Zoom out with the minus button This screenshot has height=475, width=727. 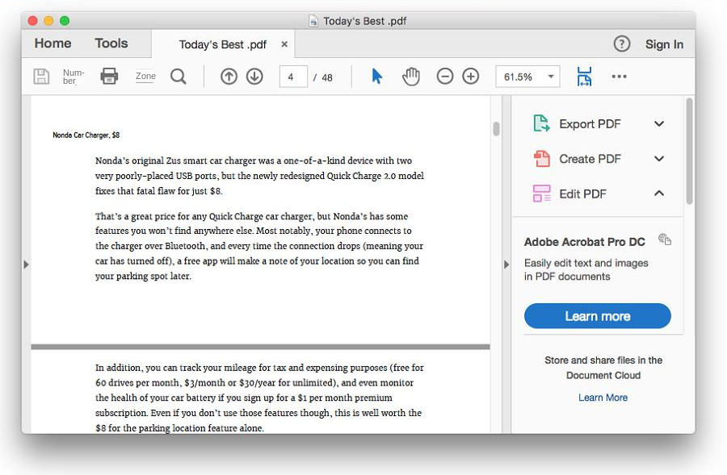(x=445, y=77)
